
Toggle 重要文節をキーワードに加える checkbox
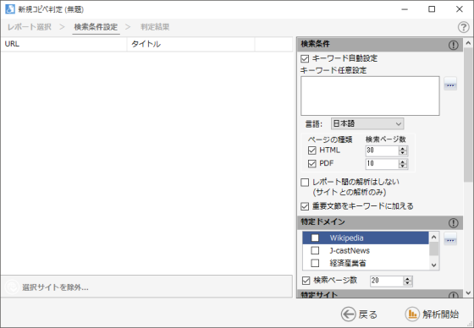305,206
